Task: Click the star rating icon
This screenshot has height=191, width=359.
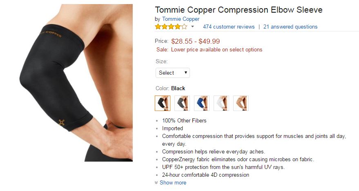Action: coord(171,27)
